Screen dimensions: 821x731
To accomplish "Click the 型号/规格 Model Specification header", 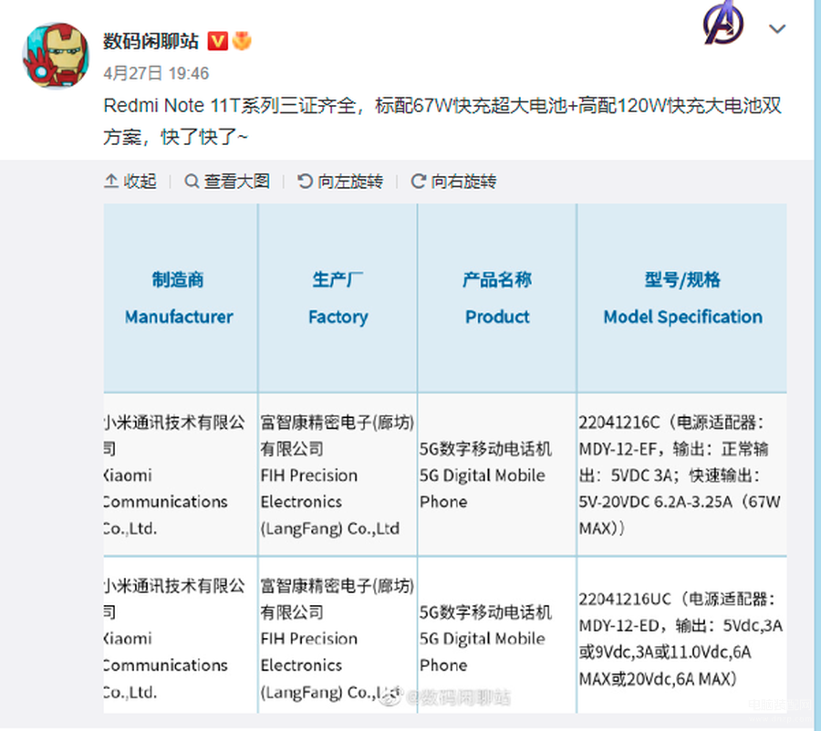I will point(682,298).
